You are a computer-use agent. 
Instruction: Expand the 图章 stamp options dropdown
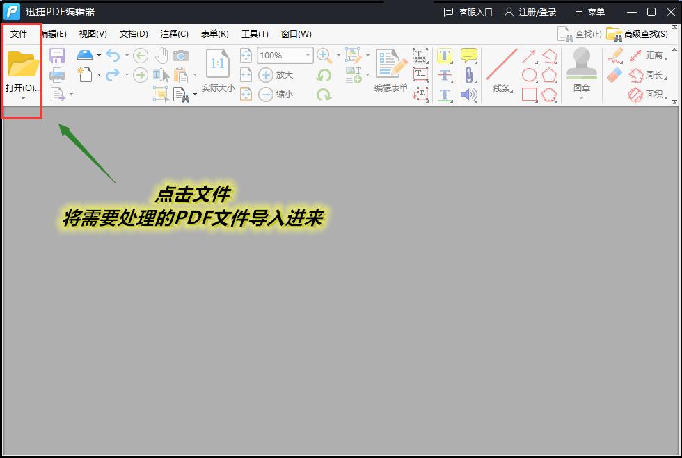coord(582,98)
